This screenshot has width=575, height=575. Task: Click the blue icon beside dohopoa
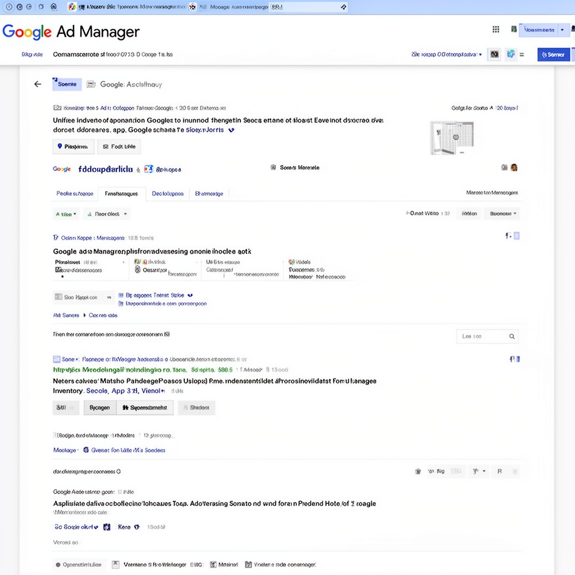coord(148,169)
